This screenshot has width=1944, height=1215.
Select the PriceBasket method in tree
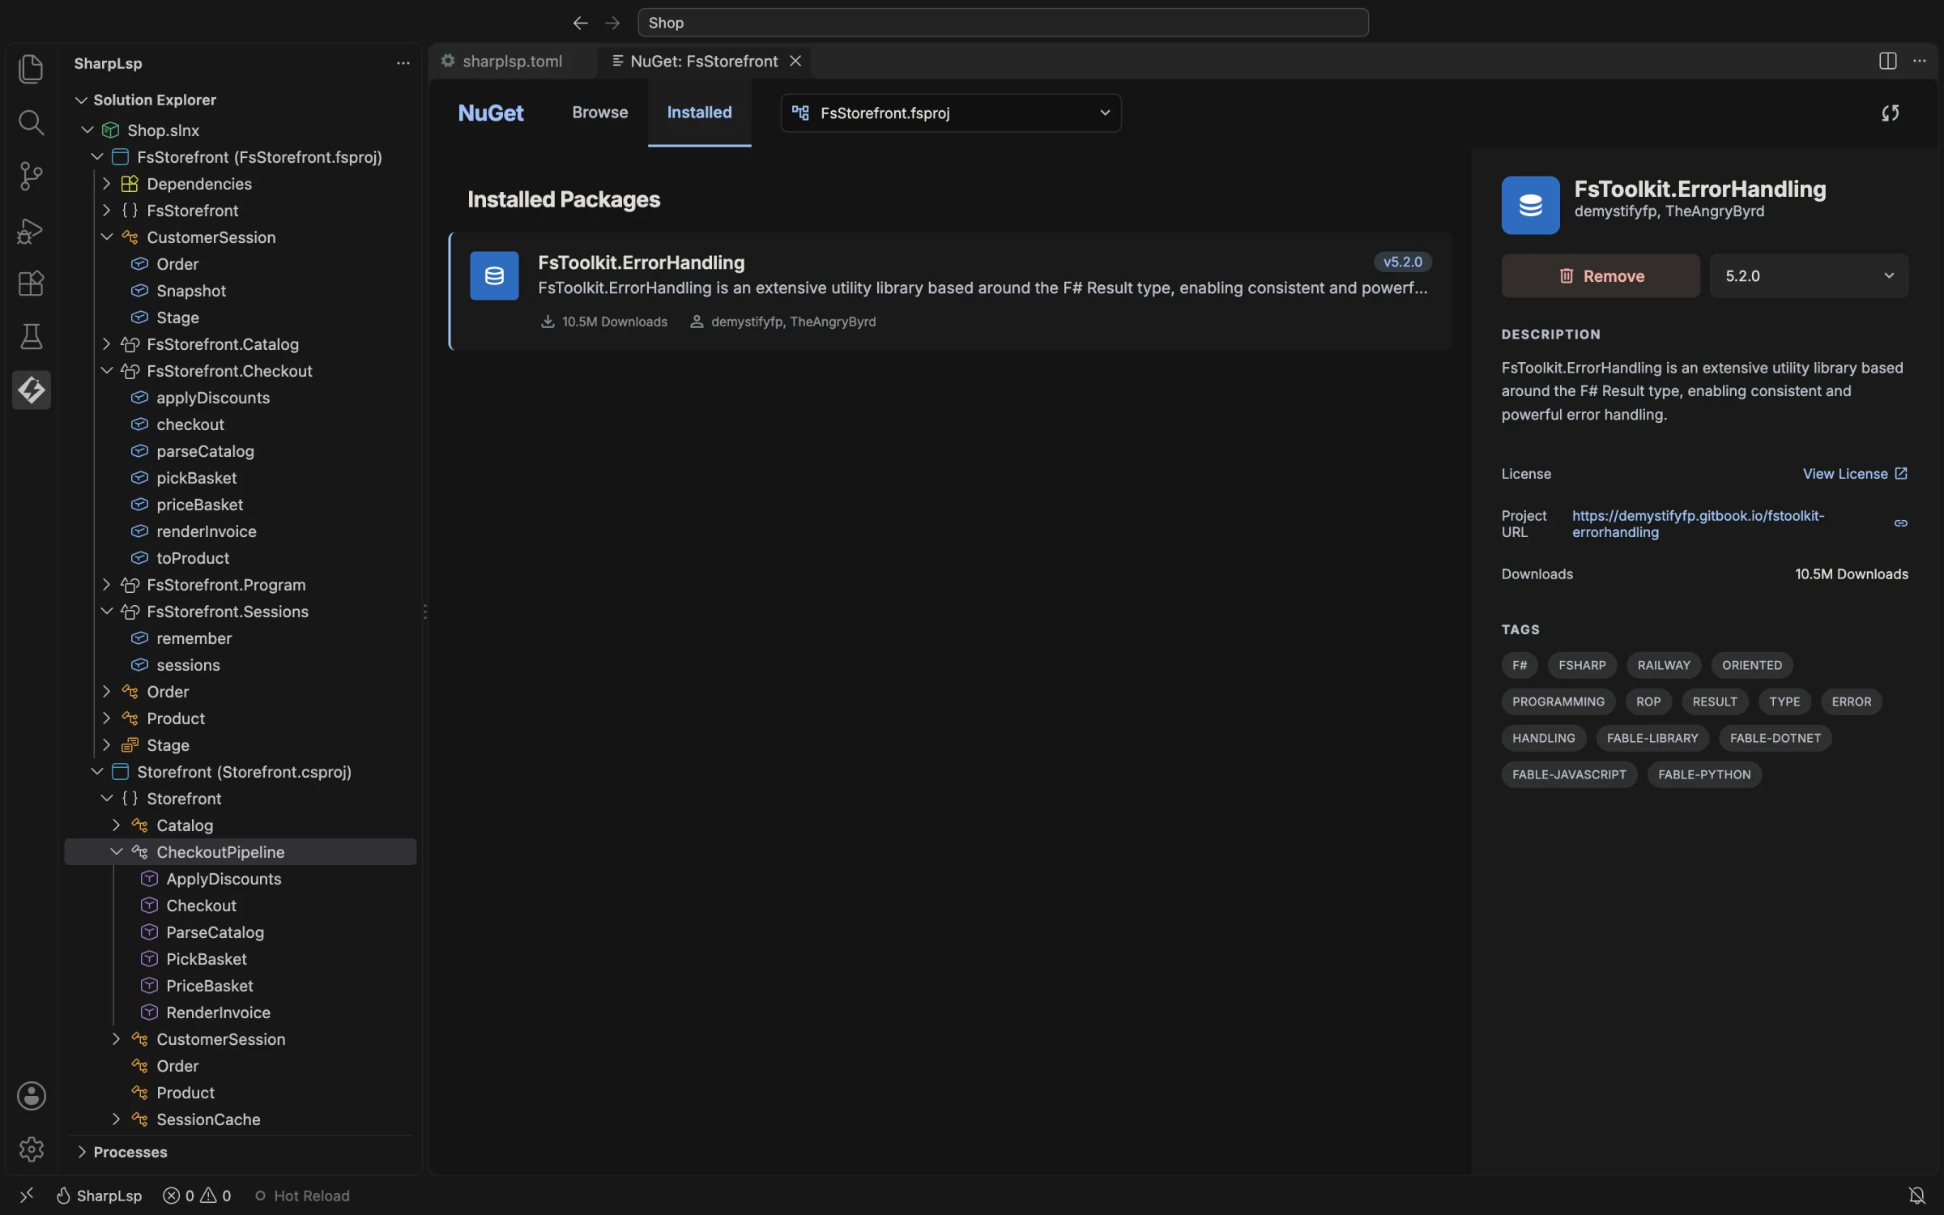(x=209, y=986)
